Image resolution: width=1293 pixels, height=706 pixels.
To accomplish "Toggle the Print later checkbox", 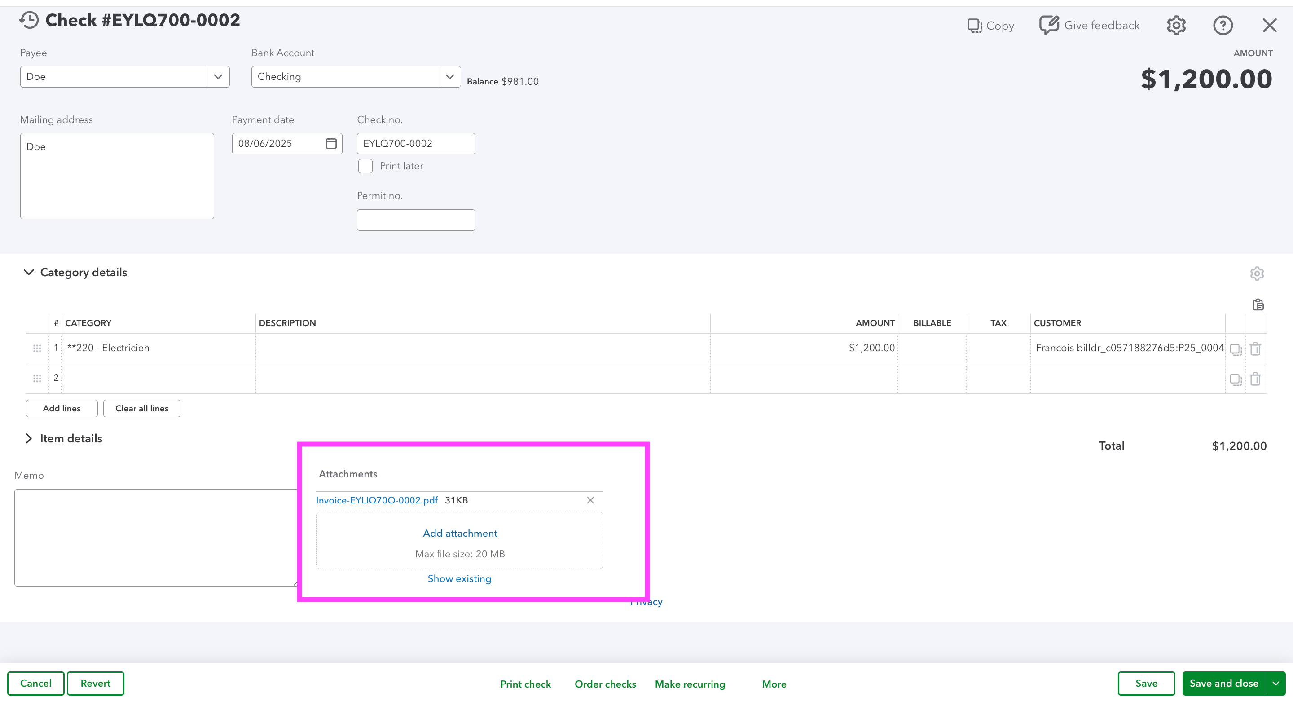I will (365, 166).
